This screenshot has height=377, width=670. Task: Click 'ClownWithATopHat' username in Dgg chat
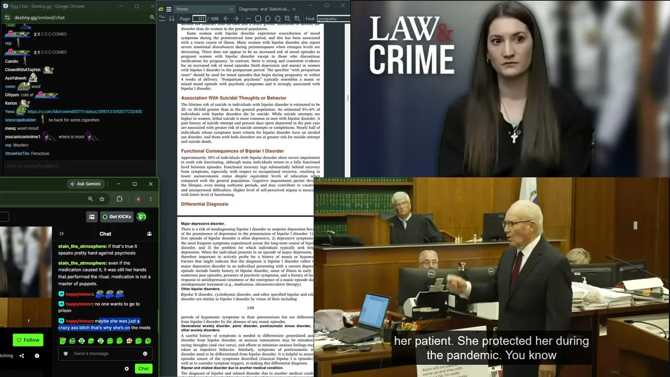(x=23, y=70)
